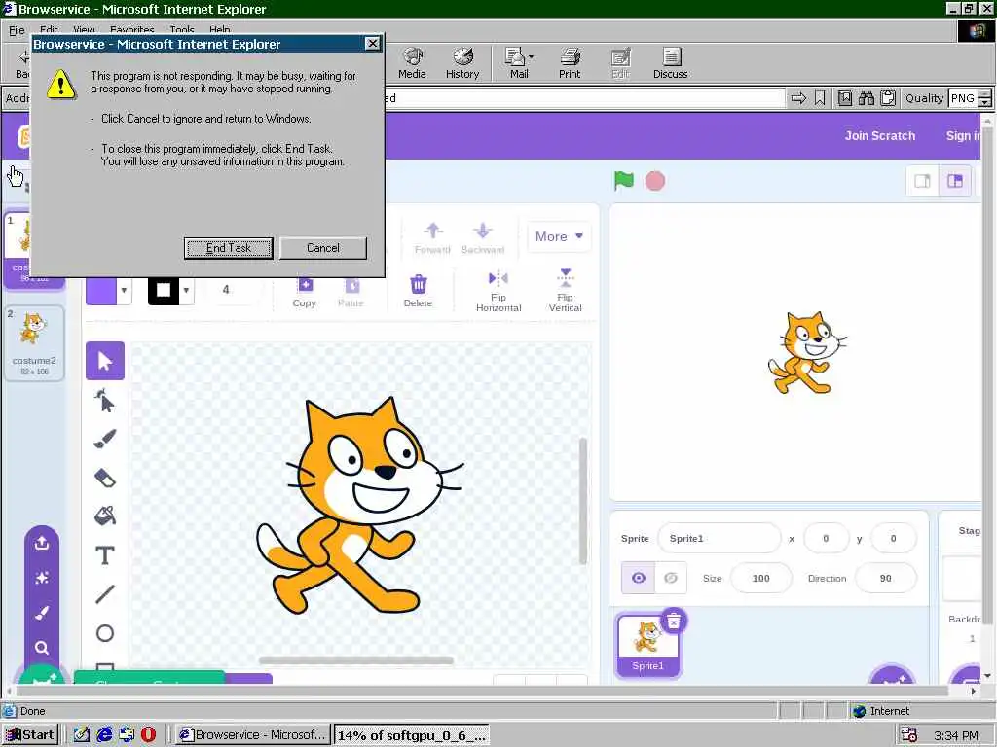Click the Delete trash icon in paint editor
Screen dimensions: 997x747
418,291
